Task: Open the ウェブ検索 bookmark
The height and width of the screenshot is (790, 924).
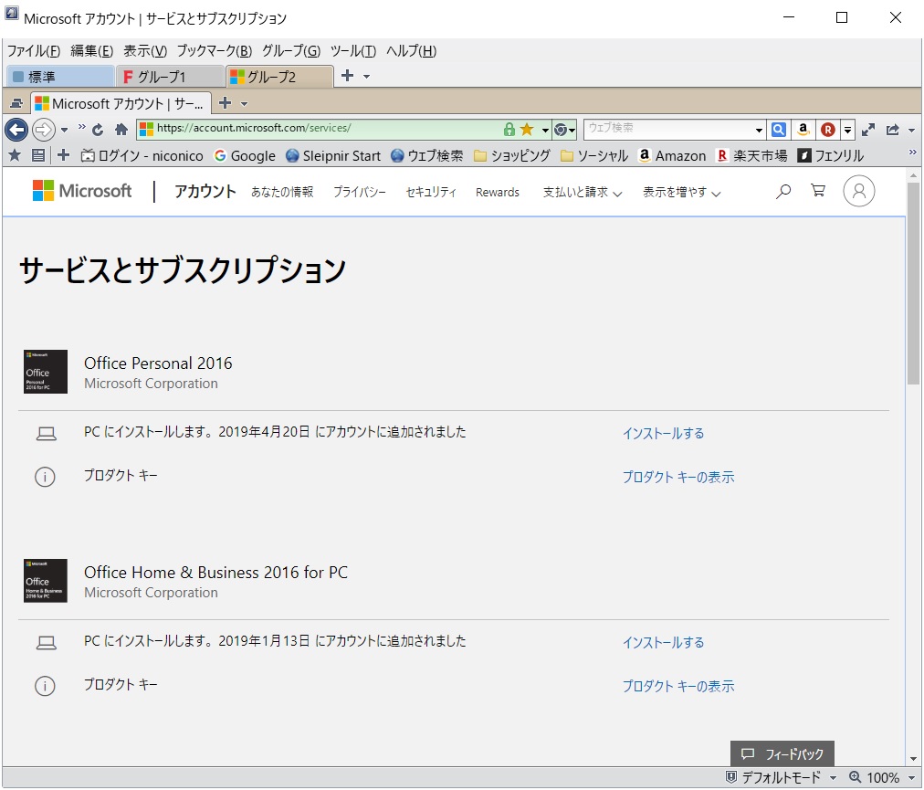Action: [426, 155]
